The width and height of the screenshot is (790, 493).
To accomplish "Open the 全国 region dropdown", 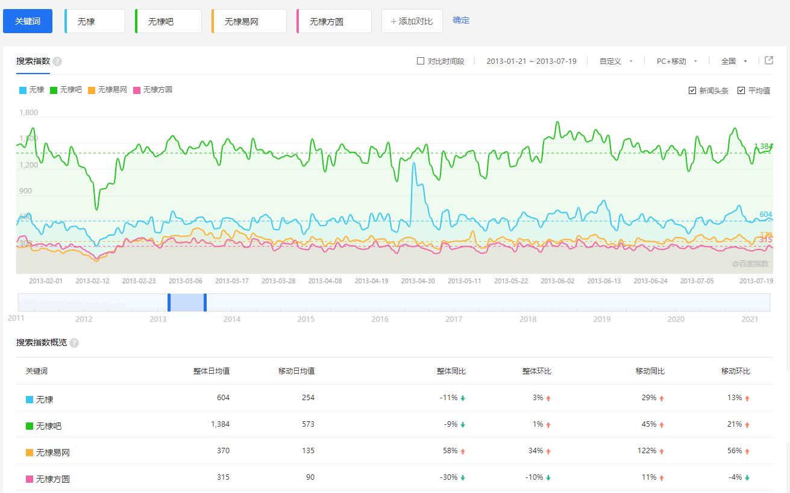I will tap(734, 61).
